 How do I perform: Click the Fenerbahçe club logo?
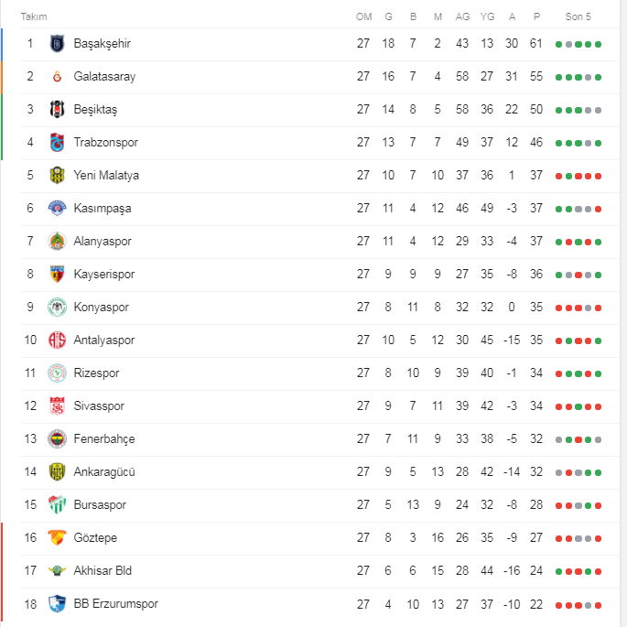coord(58,439)
